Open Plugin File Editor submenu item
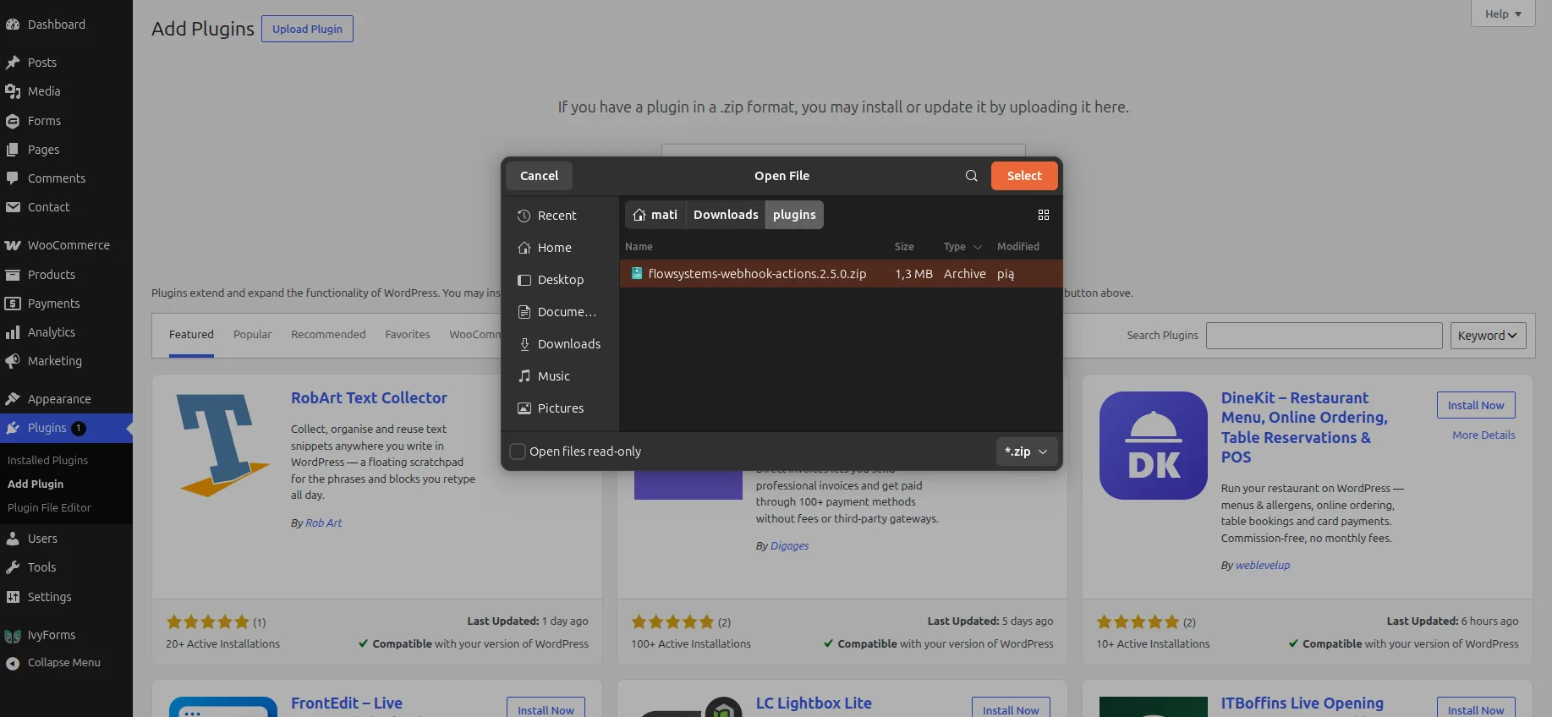1552x717 pixels. pos(49,508)
